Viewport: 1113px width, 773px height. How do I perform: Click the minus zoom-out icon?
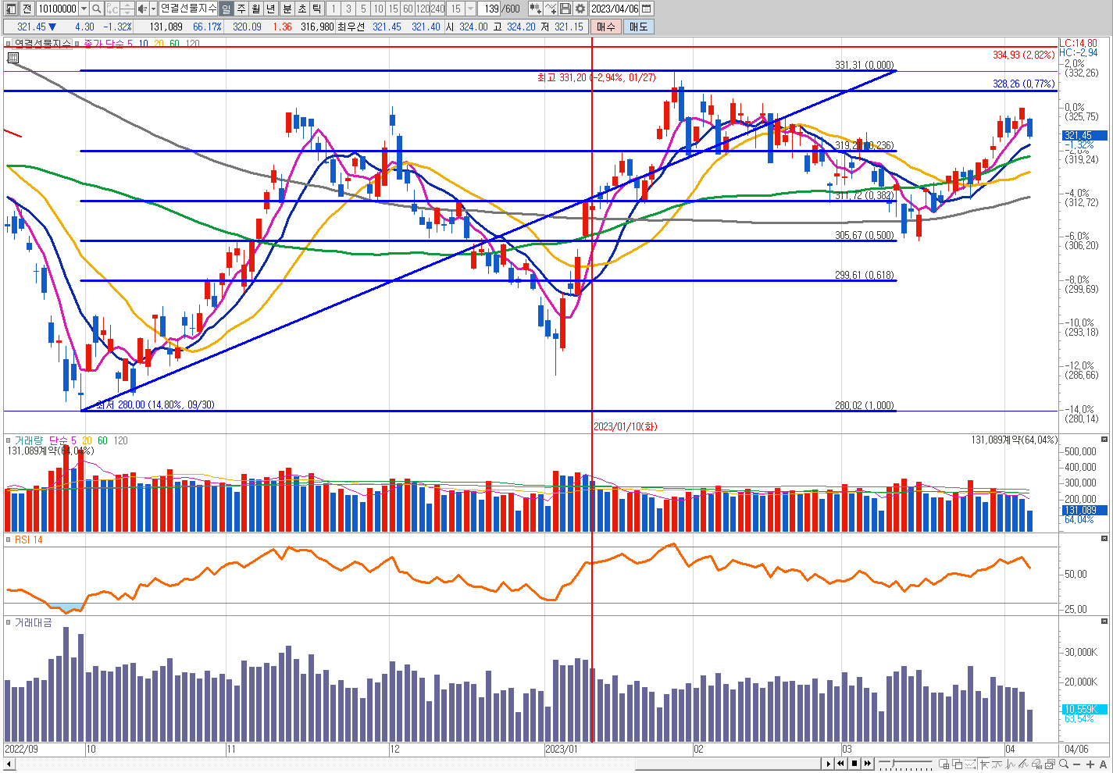tap(1077, 764)
